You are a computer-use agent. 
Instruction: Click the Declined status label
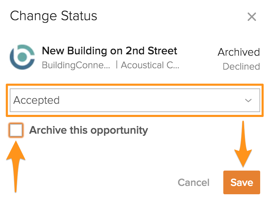point(241,66)
